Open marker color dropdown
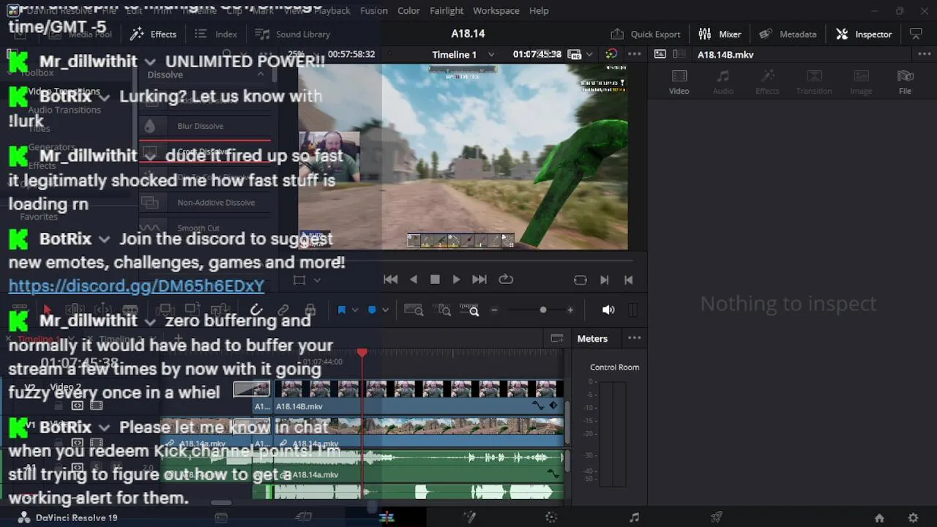 tap(385, 310)
